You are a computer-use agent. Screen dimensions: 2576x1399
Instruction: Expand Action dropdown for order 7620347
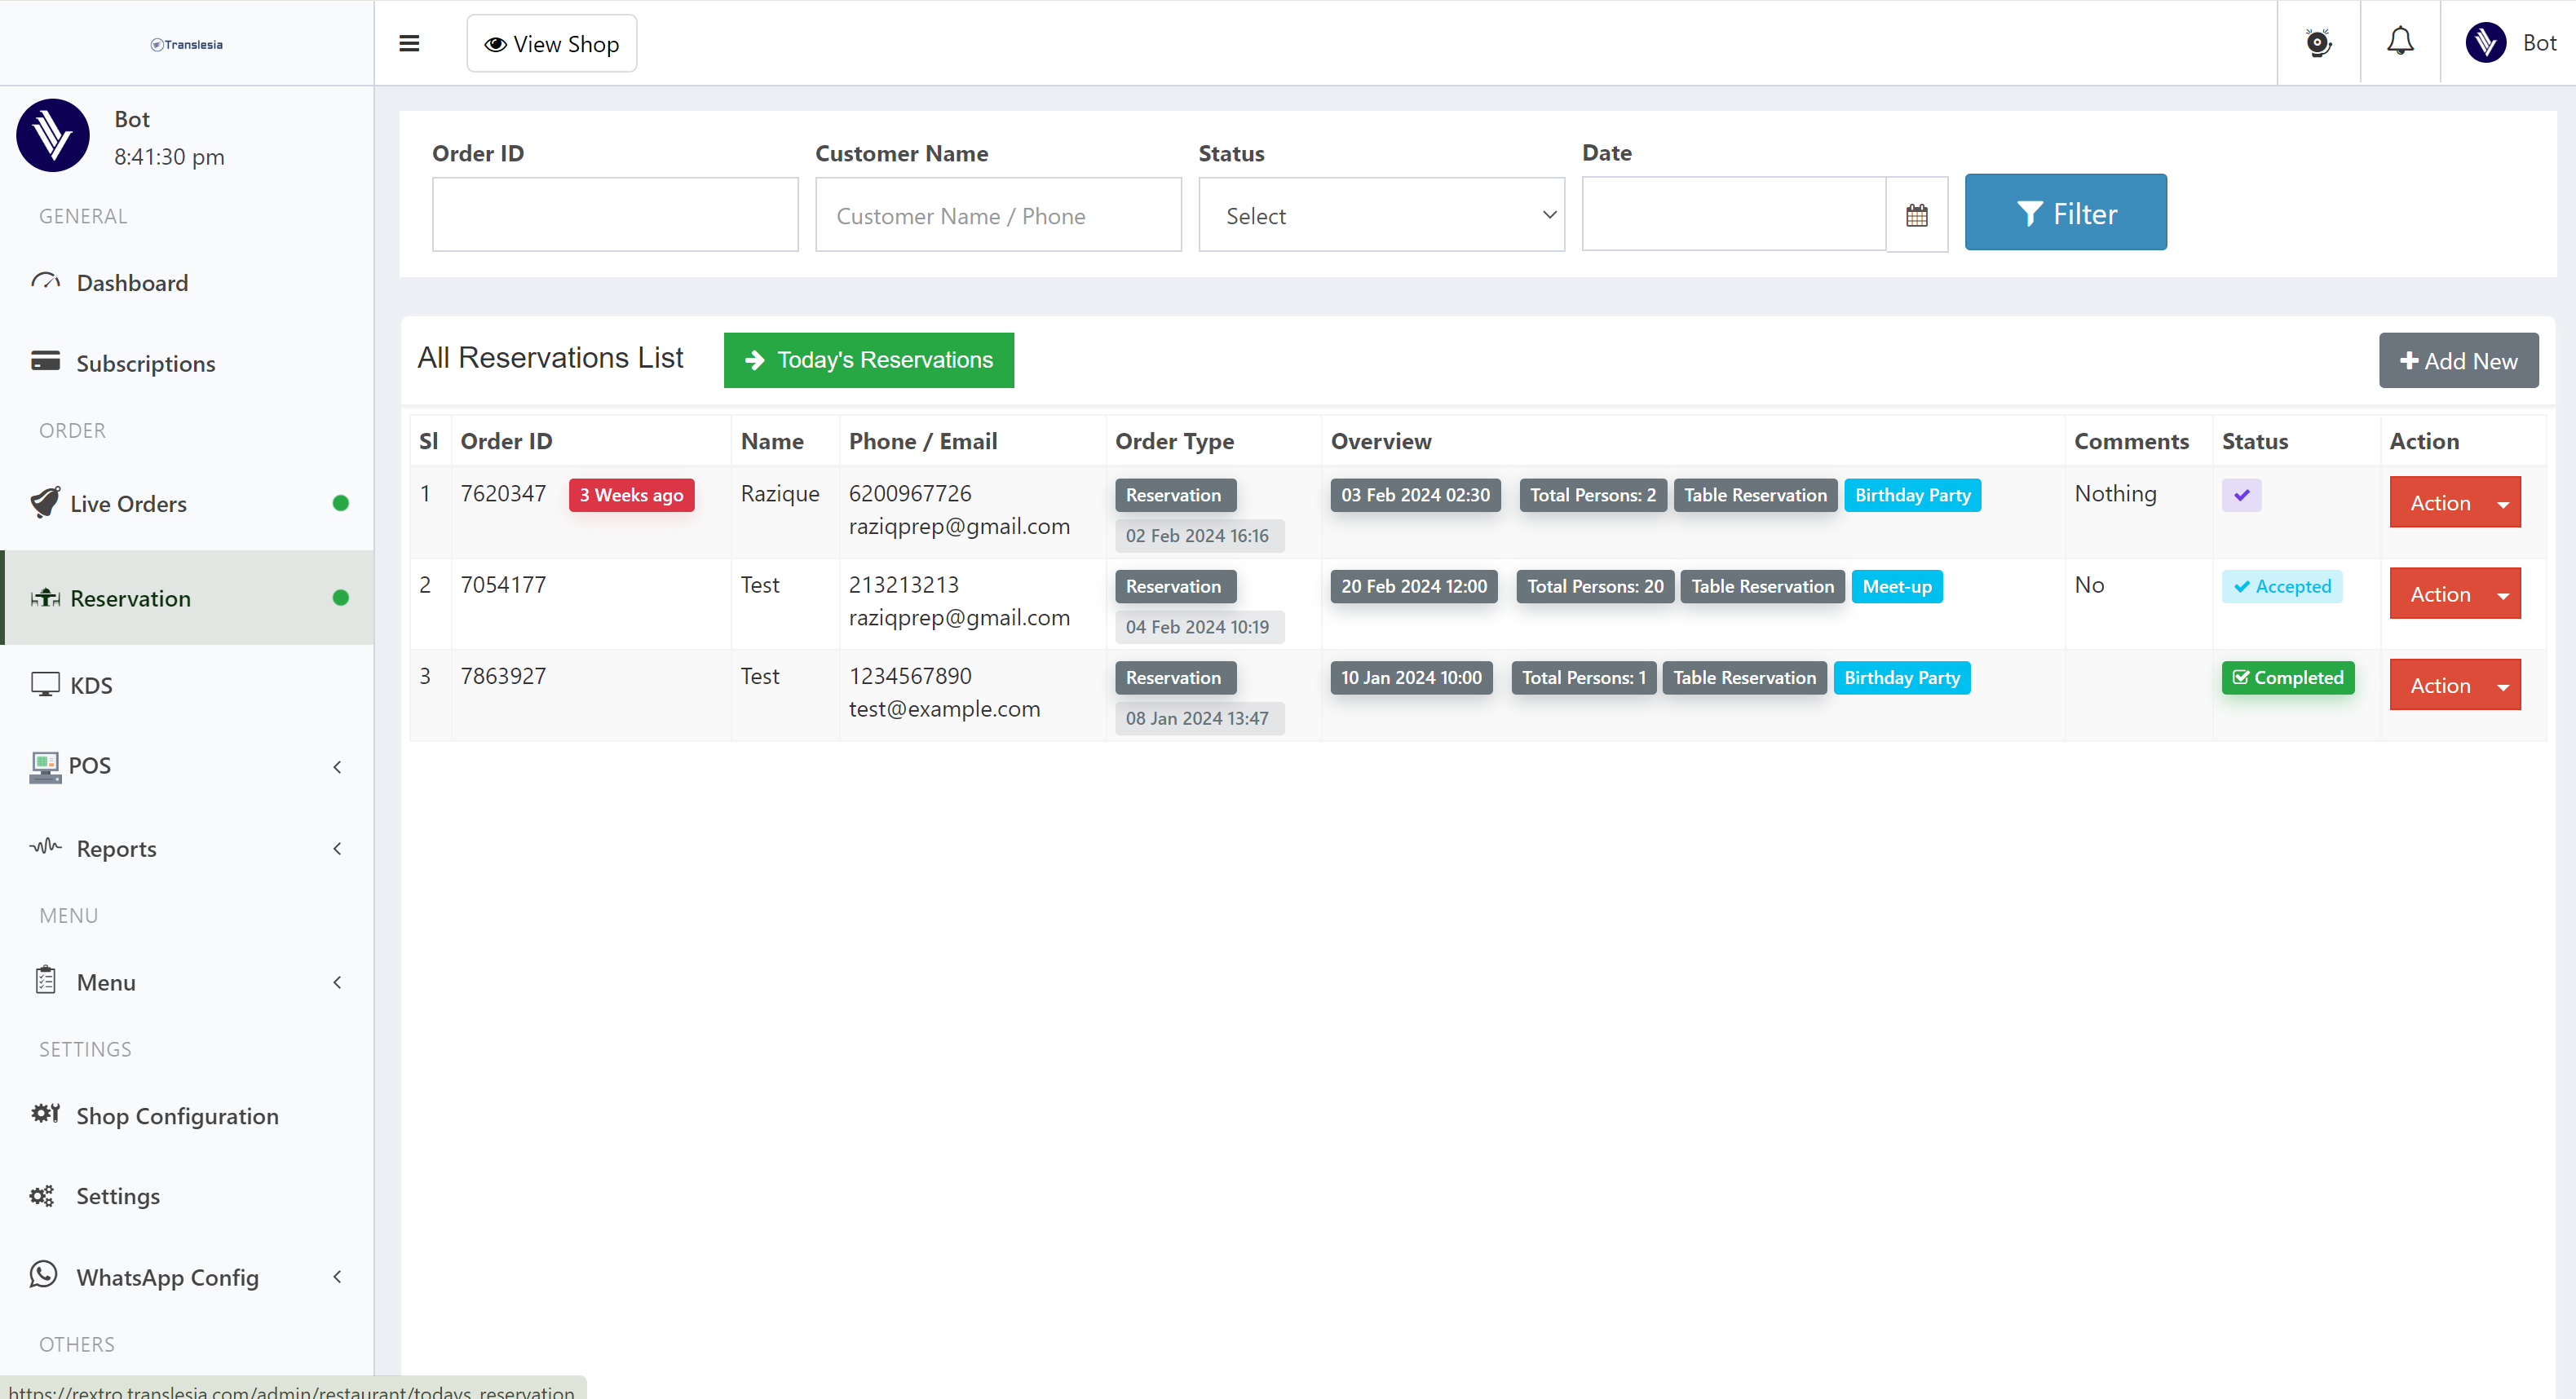tap(2454, 503)
